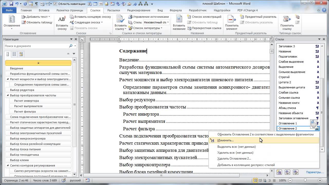The width and height of the screenshot is (329, 185).
Task: Show pages thumbnails tab in navigation
Action: 14,54
